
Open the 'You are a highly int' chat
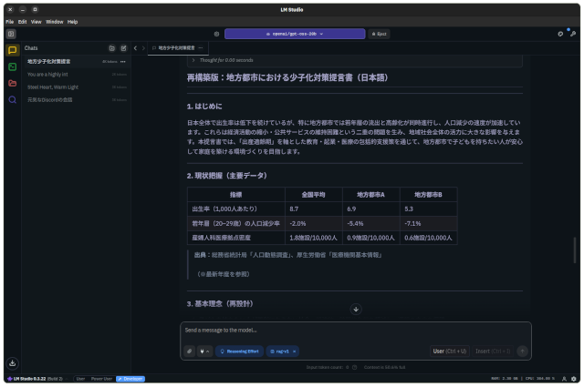77,75
